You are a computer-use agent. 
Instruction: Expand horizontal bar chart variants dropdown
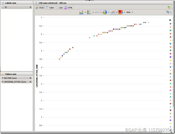93,12
